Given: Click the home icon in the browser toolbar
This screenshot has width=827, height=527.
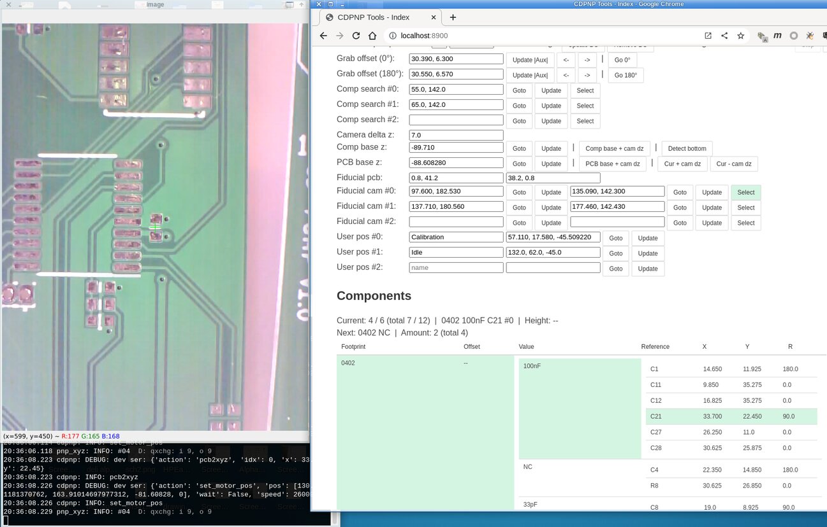Looking at the screenshot, I should coord(373,36).
